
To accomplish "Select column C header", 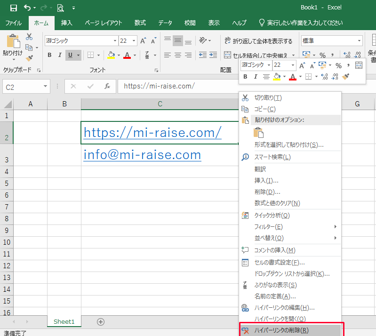I will pyautogui.click(x=160, y=104).
